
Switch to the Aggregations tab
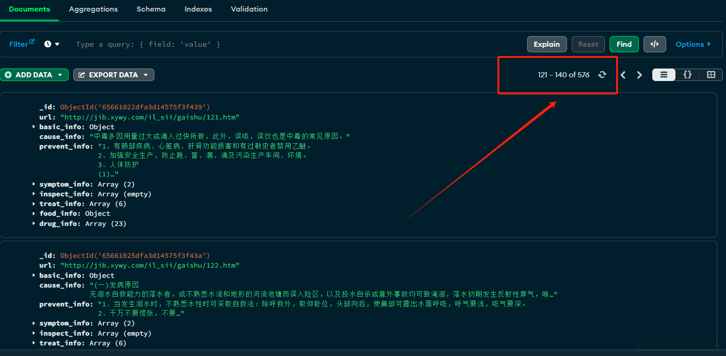[93, 9]
